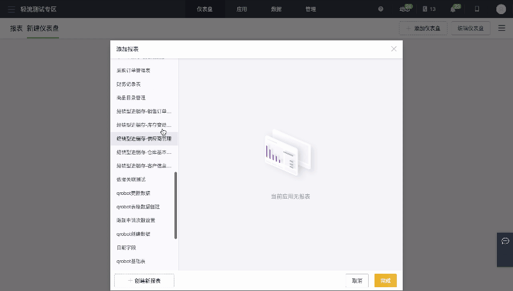Click the app list vertical scrollbar
Image resolution: width=513 pixels, height=291 pixels.
(176, 205)
